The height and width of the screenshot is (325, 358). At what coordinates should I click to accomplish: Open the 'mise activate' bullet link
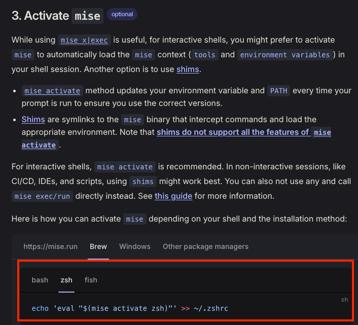coord(52,91)
